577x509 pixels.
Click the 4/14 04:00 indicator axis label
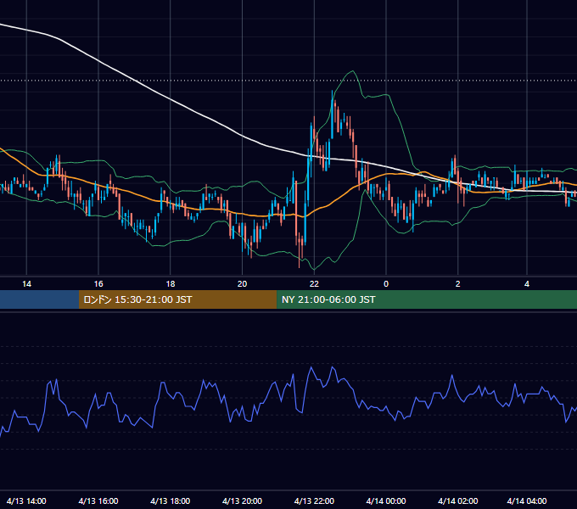[527, 501]
